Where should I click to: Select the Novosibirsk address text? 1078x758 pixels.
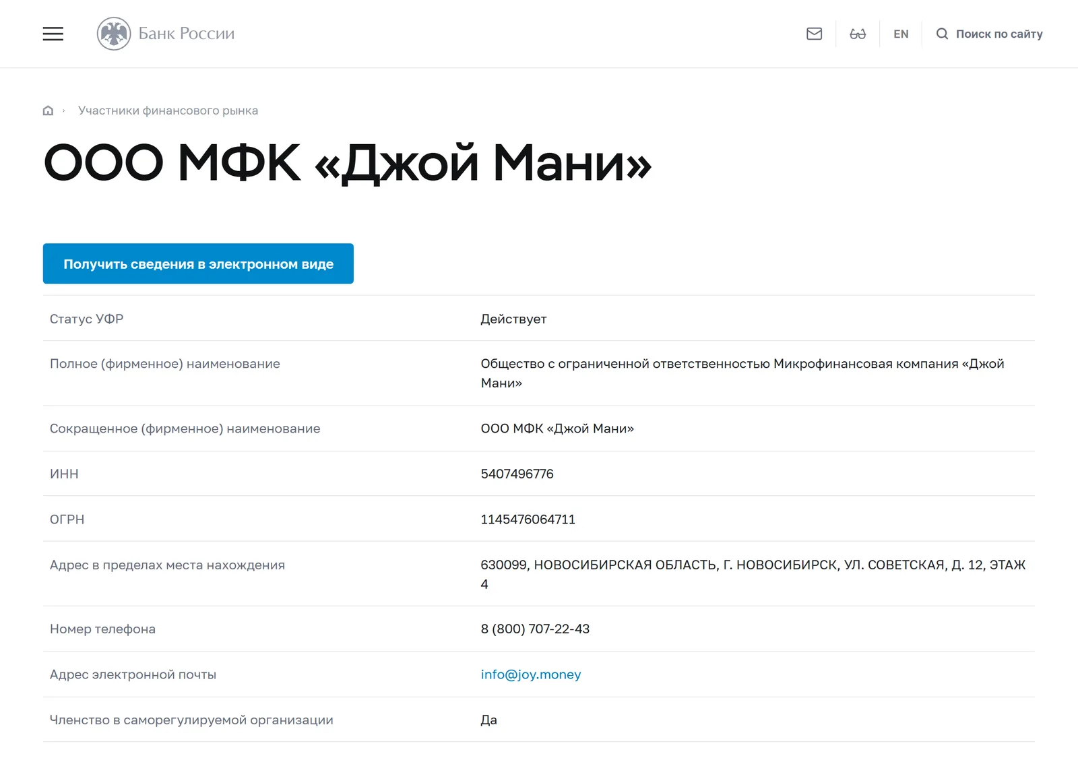click(753, 574)
